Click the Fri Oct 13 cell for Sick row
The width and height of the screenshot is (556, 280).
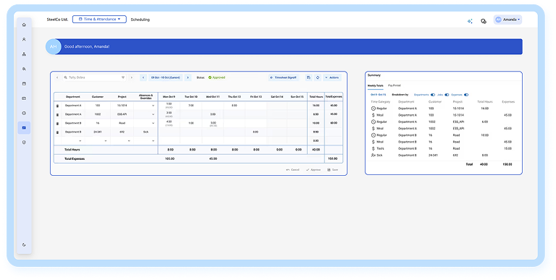pos(256,132)
